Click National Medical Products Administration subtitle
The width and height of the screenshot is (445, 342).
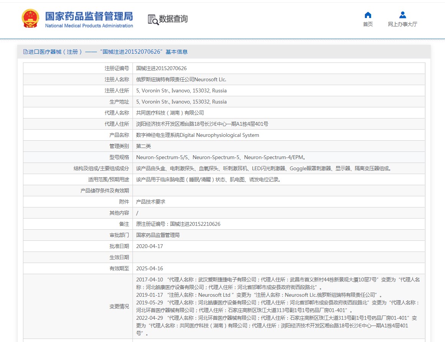tap(89, 26)
